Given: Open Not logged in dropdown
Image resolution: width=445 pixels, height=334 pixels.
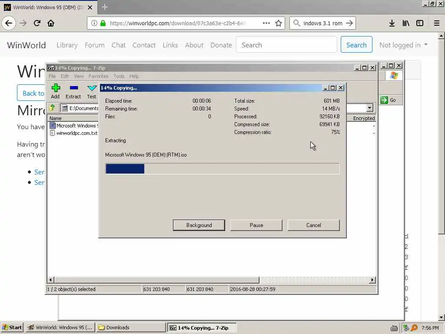Looking at the screenshot, I should [403, 45].
